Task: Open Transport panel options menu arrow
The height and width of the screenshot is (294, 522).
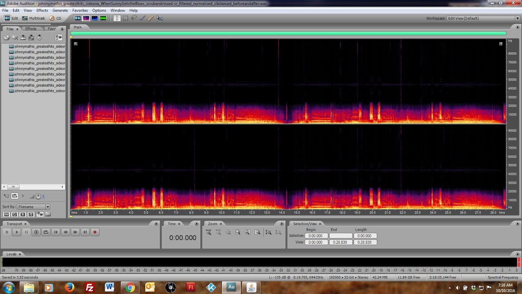Action: tap(156, 224)
